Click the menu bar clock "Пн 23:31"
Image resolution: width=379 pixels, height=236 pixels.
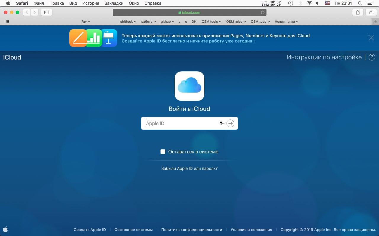point(343,3)
